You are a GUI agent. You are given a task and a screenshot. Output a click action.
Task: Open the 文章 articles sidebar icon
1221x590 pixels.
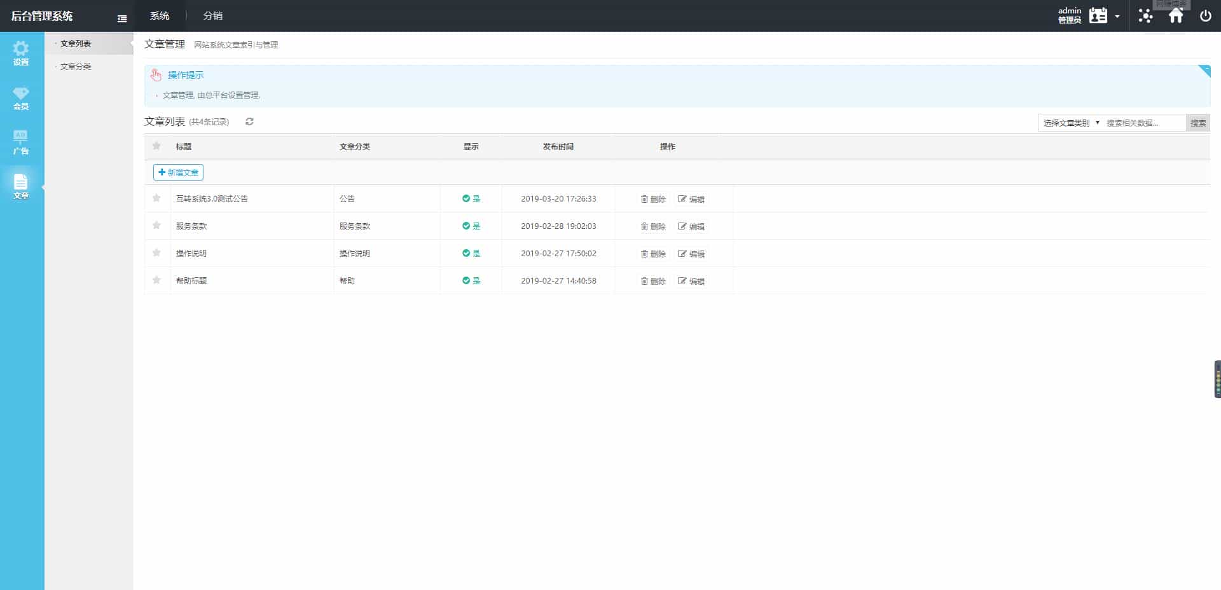pyautogui.click(x=21, y=187)
